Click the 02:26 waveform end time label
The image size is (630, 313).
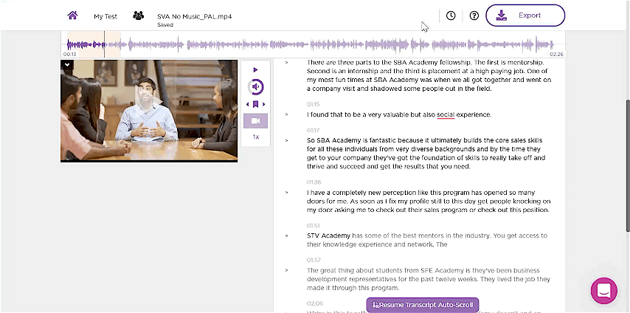pyautogui.click(x=556, y=55)
